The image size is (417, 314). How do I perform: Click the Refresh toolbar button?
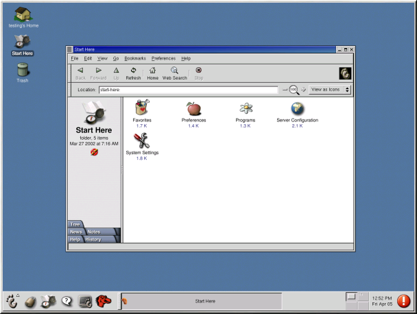(133, 73)
